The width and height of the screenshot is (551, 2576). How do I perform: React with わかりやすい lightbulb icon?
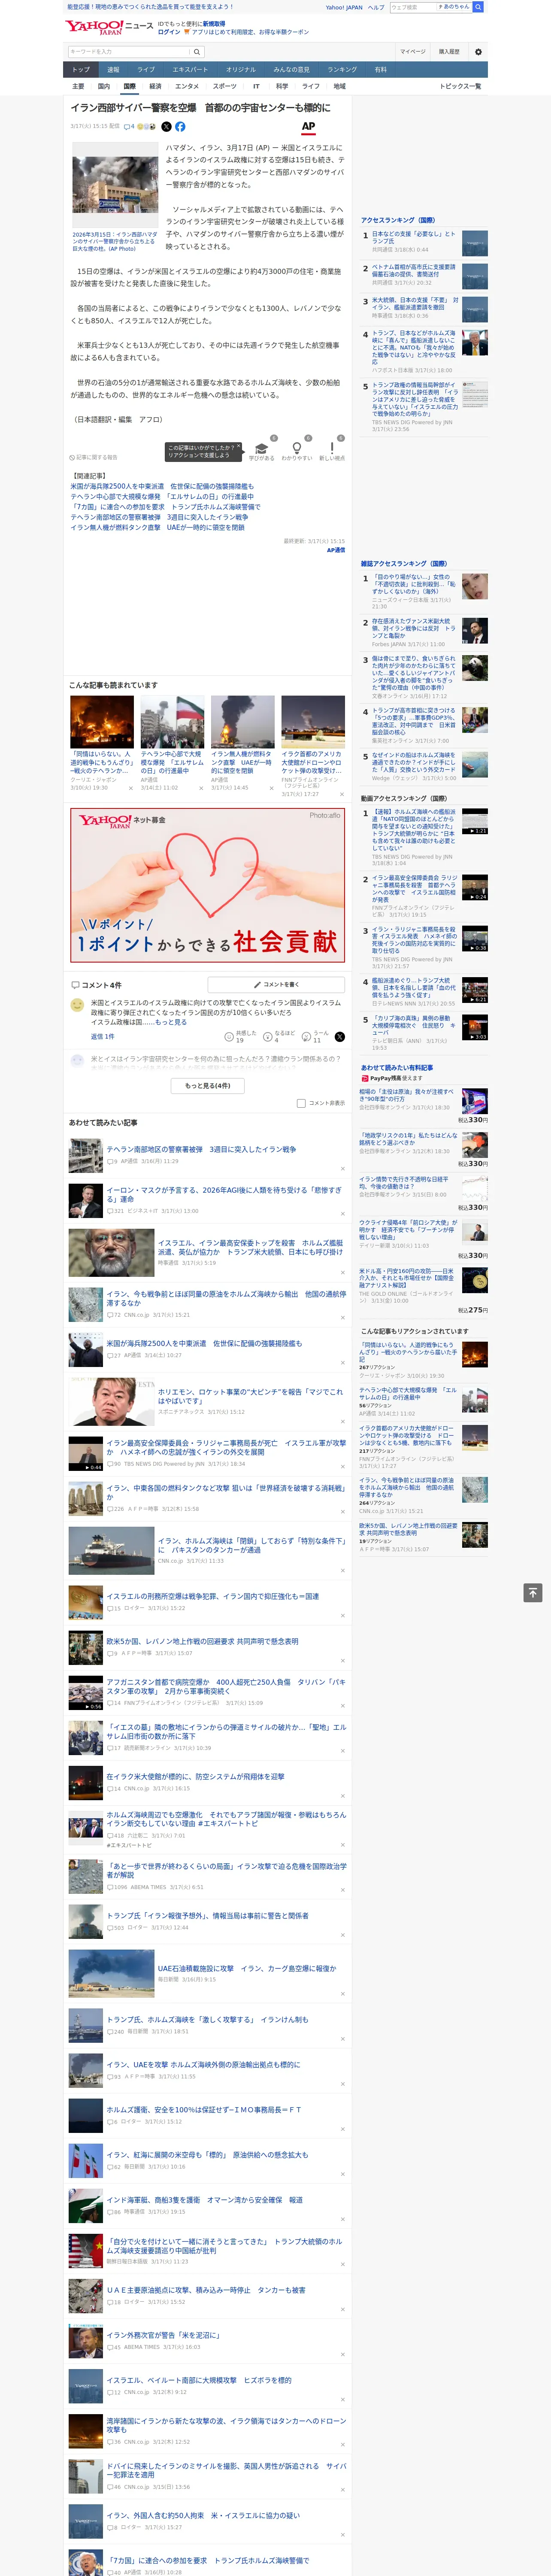[296, 449]
